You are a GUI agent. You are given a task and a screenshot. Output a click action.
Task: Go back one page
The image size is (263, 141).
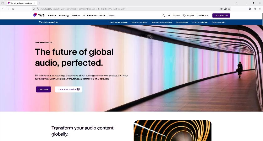(3, 9)
